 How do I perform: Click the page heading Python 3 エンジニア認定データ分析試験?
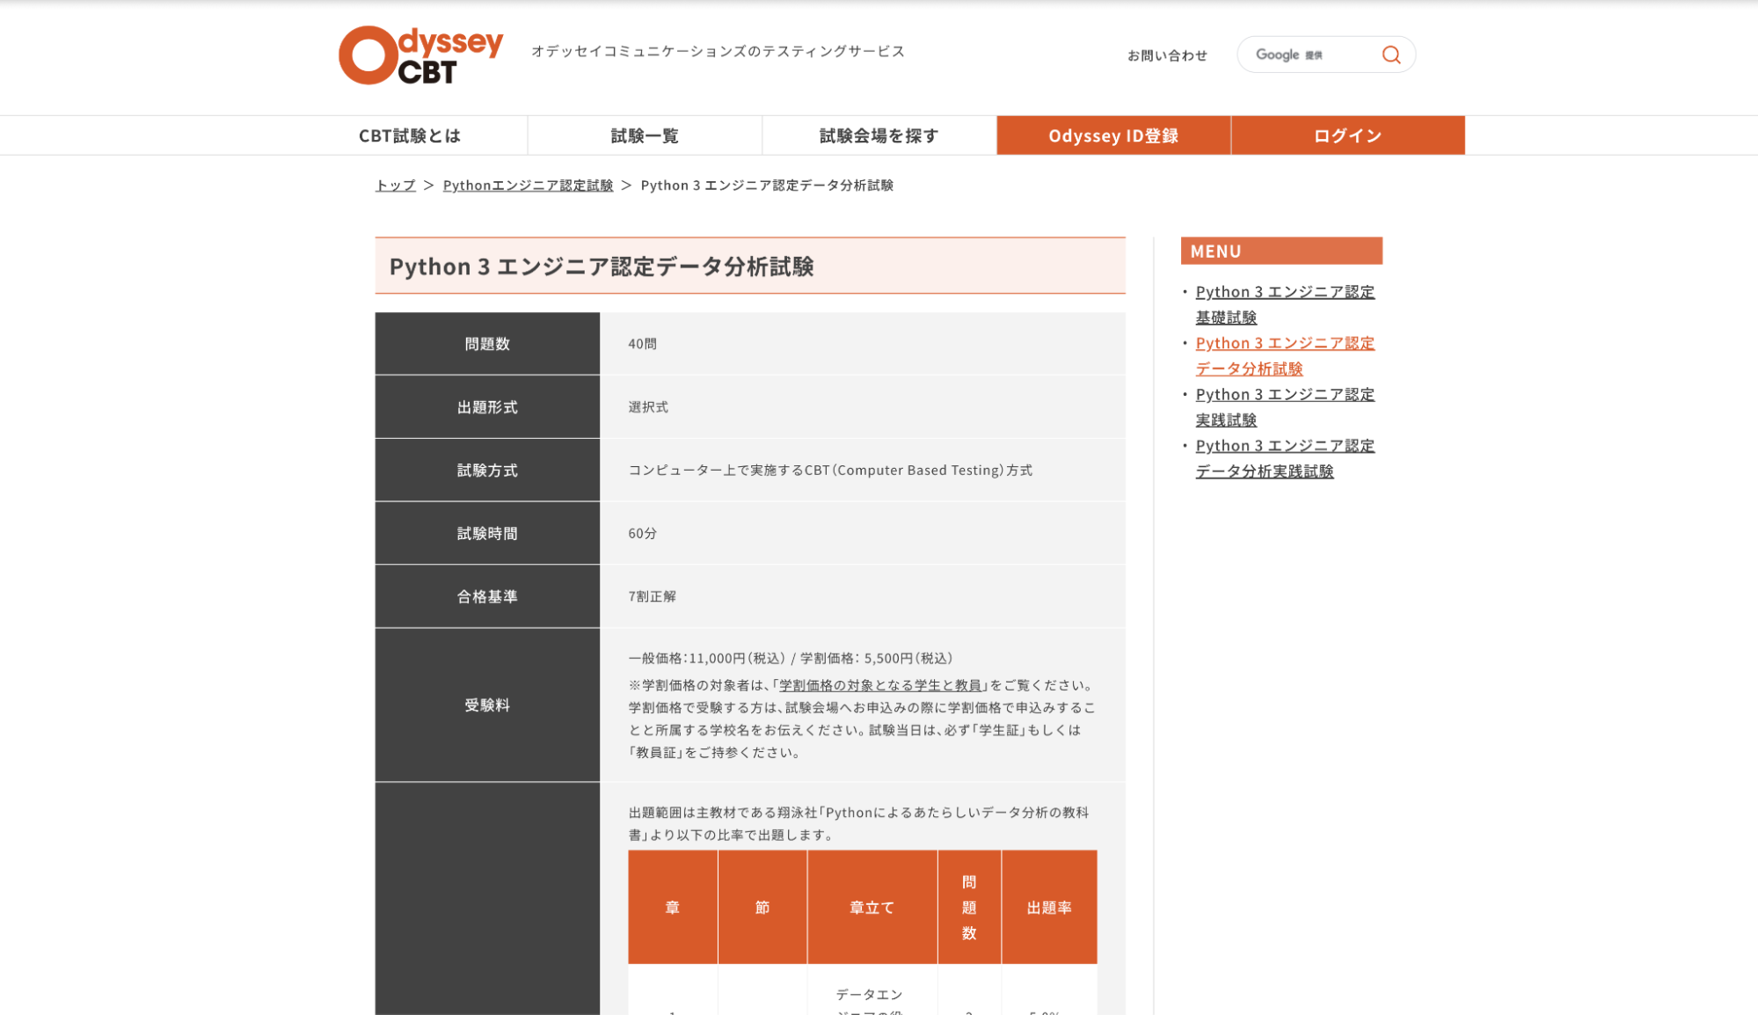pos(602,267)
